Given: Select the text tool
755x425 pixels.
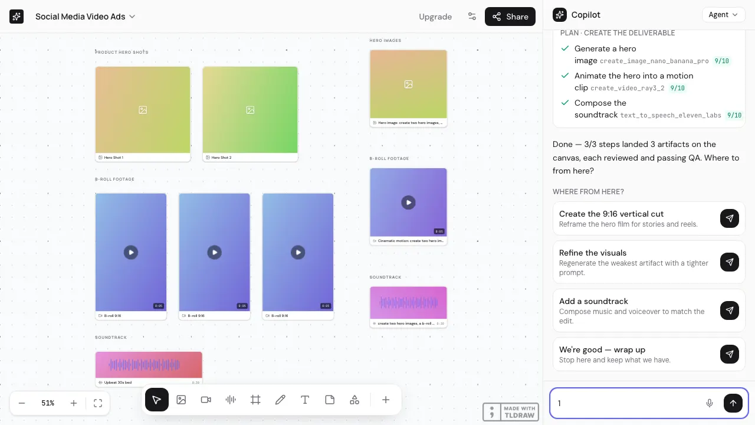Looking at the screenshot, I should 305,400.
